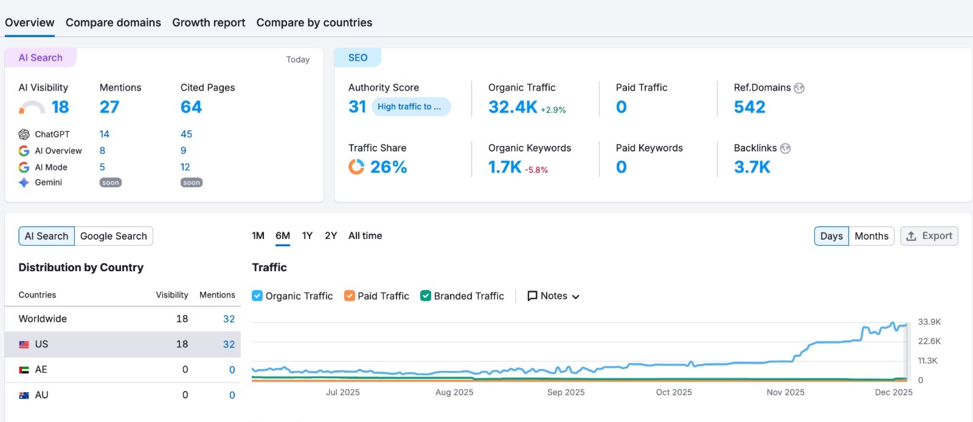This screenshot has width=973, height=422.
Task: Select the AE country row
Action: click(123, 370)
